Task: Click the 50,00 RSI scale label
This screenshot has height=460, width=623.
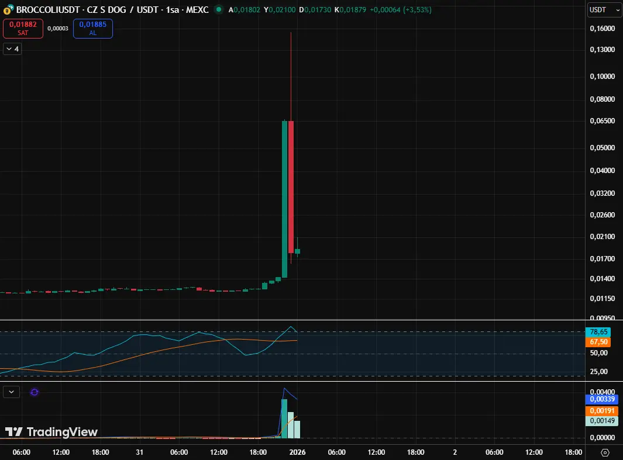Action: (x=599, y=353)
